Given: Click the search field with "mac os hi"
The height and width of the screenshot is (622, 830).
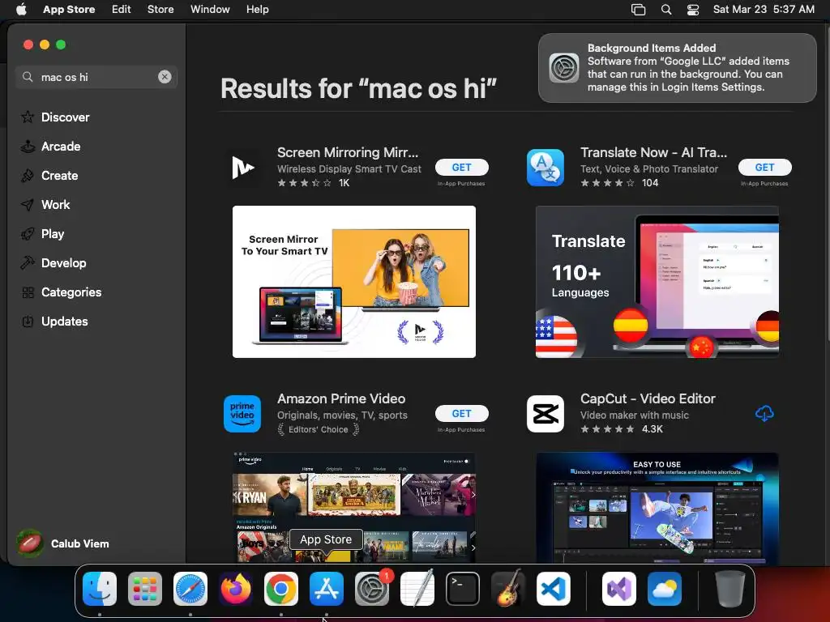Looking at the screenshot, I should [x=96, y=77].
